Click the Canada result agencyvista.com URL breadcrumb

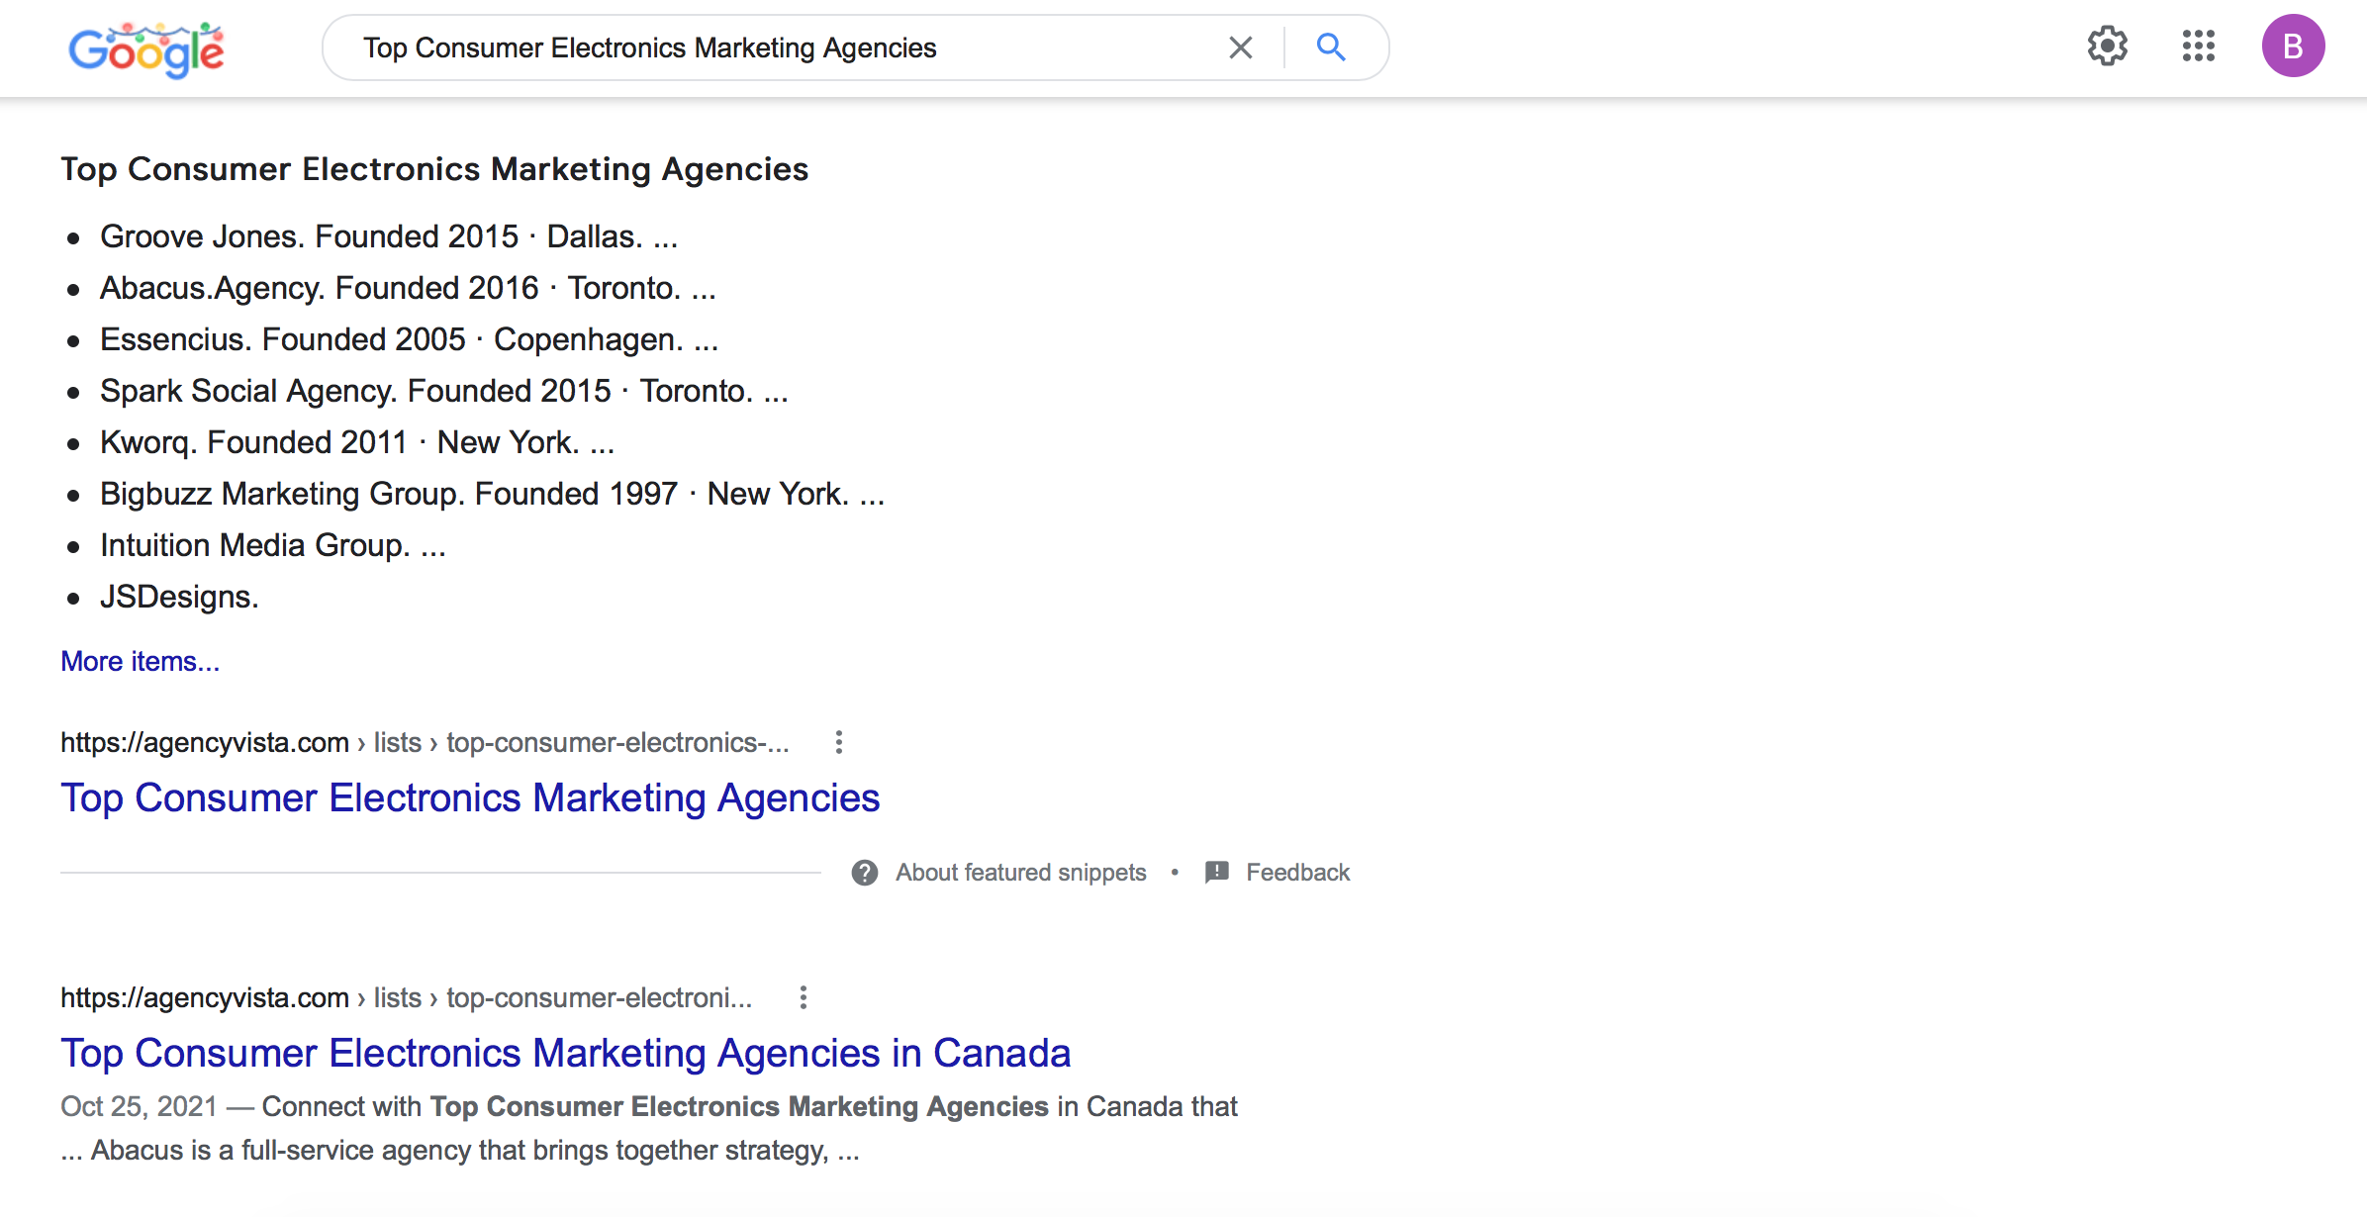407,997
